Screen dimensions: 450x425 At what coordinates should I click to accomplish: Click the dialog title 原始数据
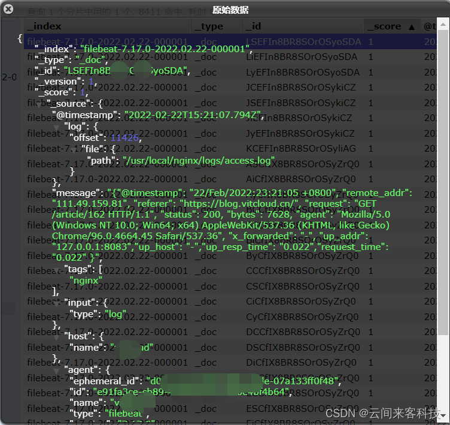coord(230,10)
